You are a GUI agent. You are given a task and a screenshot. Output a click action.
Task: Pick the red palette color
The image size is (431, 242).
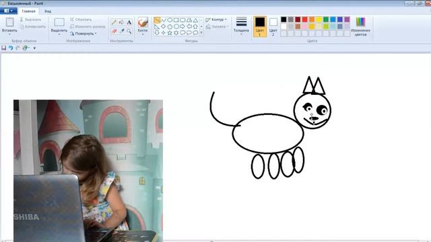305,19
